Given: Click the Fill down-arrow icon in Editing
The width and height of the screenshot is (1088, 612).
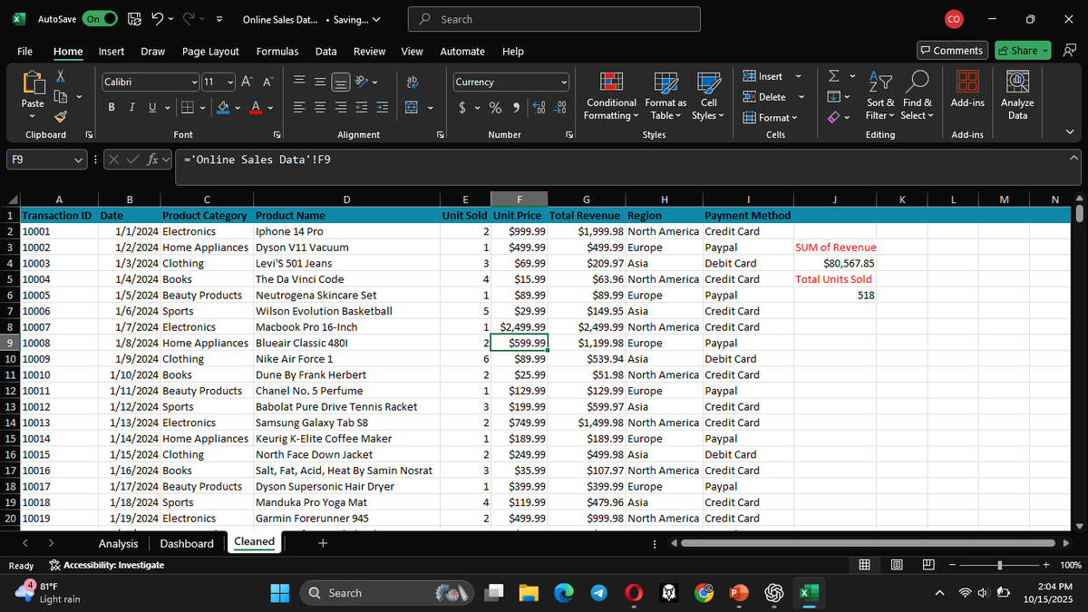Looking at the screenshot, I should 835,97.
